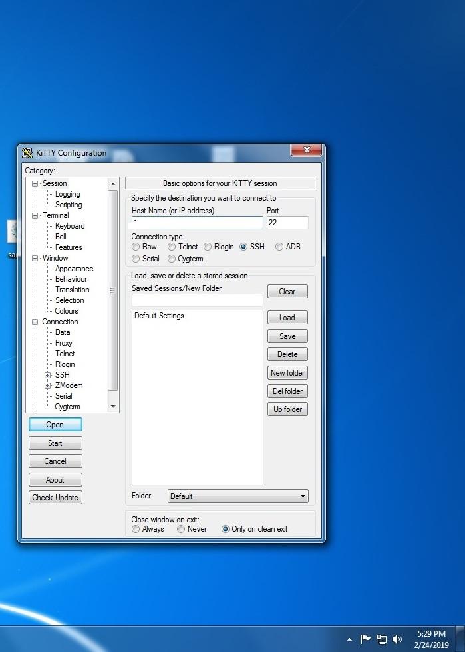The image size is (465, 652).
Task: Open the Rlogin category in tree
Action: pyautogui.click(x=65, y=364)
